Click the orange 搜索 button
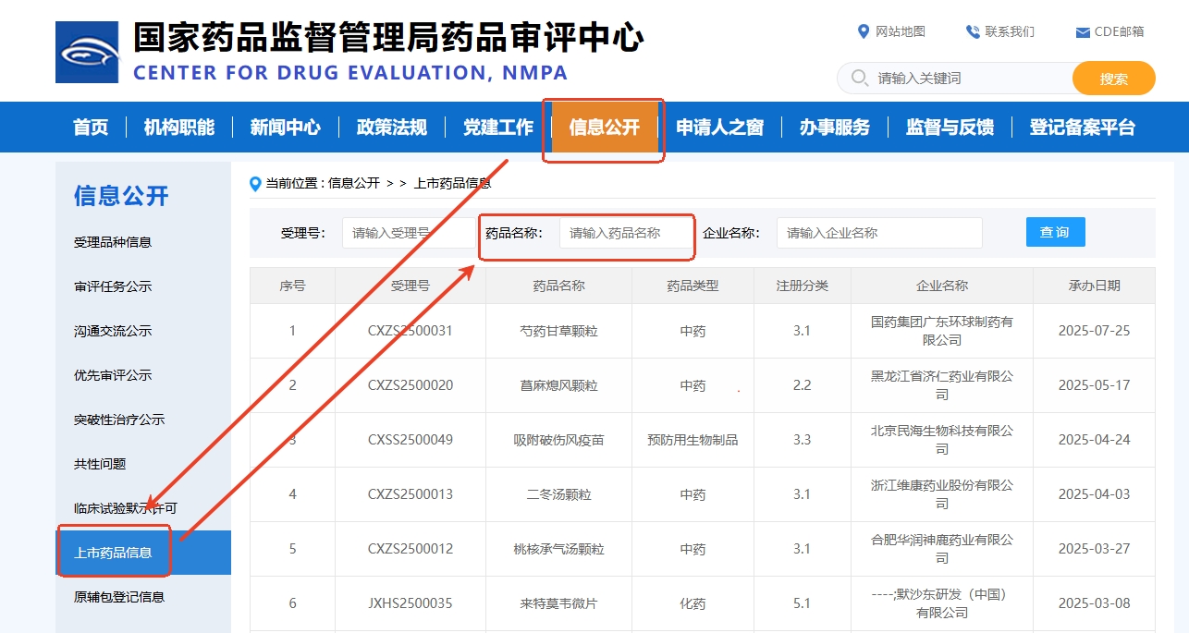Image resolution: width=1189 pixels, height=633 pixels. tap(1113, 79)
